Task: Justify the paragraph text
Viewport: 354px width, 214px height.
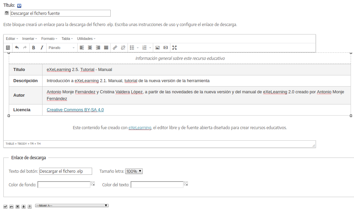Action: [x=106, y=48]
